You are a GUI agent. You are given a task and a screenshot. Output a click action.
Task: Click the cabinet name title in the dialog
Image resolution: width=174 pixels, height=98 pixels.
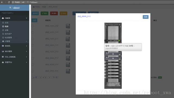(84, 16)
